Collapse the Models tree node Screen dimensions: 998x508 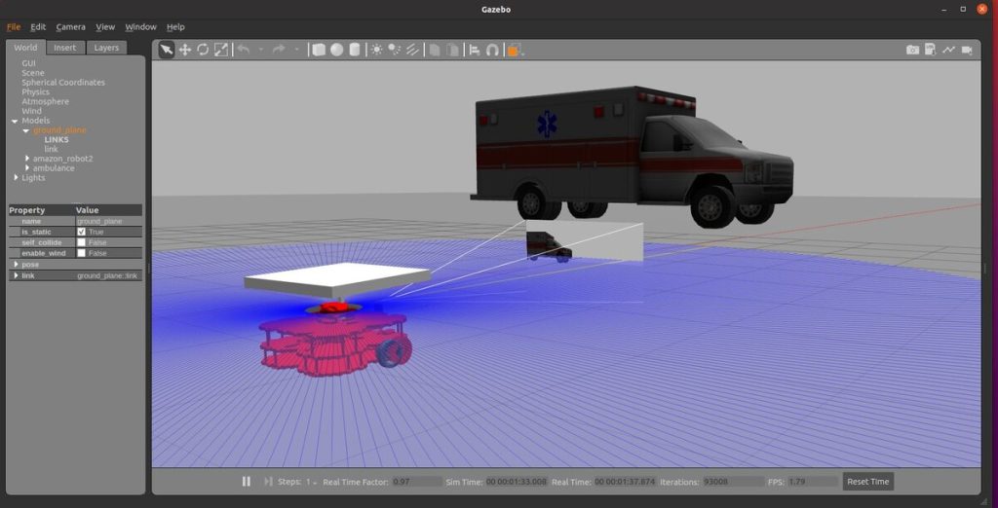(15, 121)
